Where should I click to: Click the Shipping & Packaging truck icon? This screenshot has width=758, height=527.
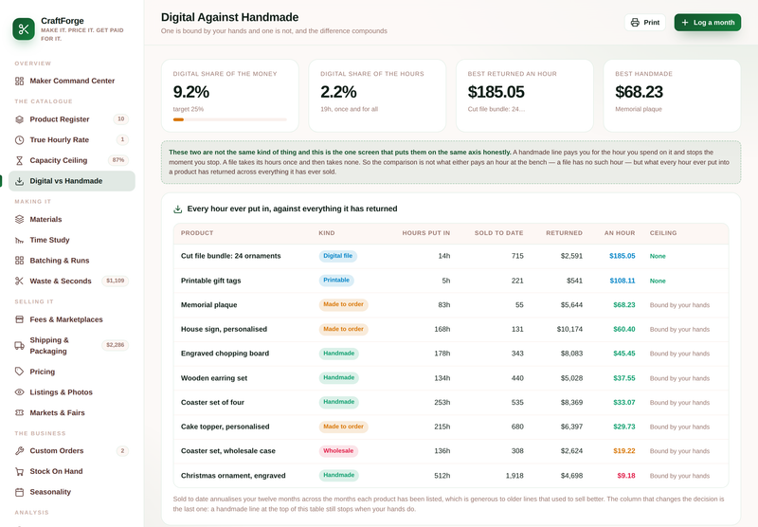point(19,346)
